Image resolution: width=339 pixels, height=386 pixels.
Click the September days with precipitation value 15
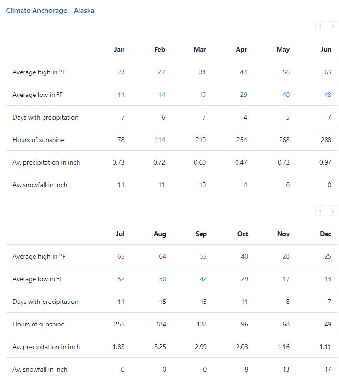tap(203, 302)
